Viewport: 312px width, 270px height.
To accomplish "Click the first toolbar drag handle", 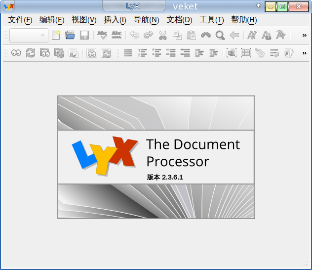I will (6, 35).
